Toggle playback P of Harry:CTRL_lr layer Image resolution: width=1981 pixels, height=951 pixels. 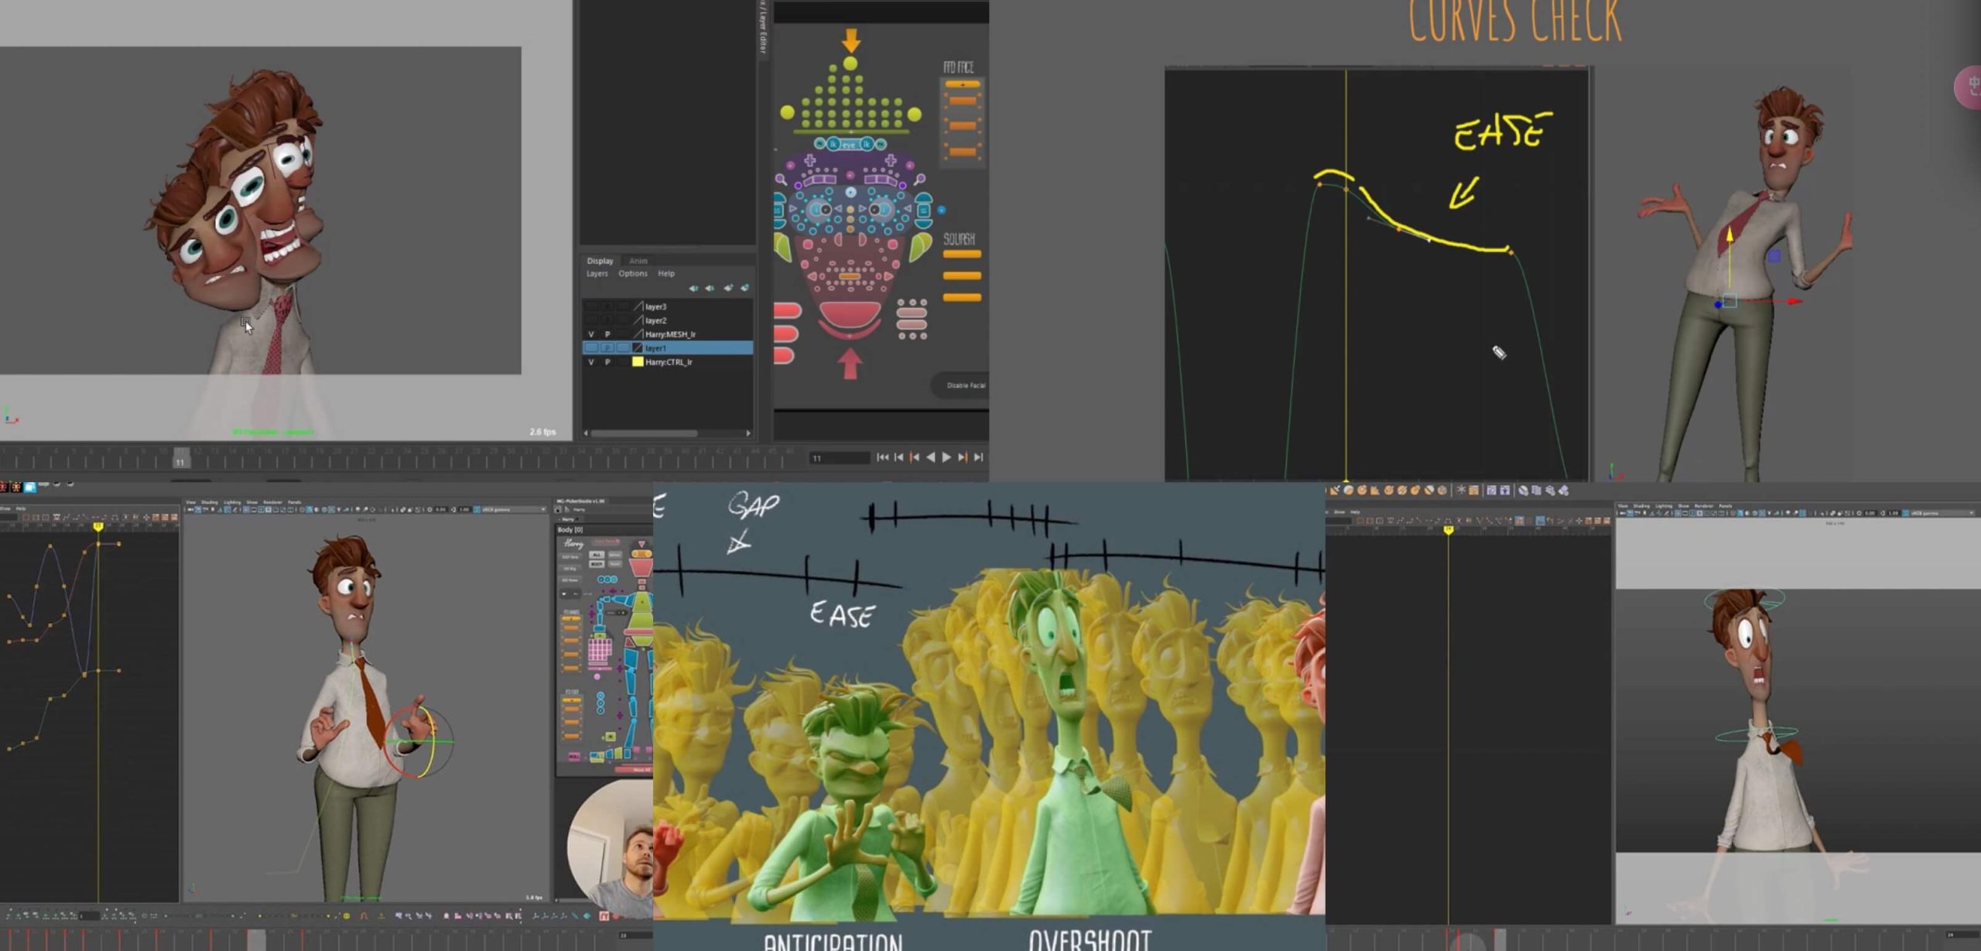[x=607, y=362]
